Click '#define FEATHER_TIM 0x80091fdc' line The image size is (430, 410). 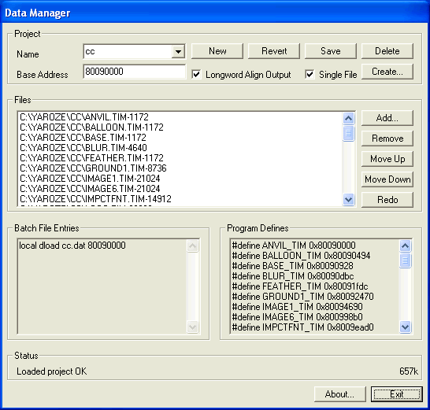click(x=300, y=286)
